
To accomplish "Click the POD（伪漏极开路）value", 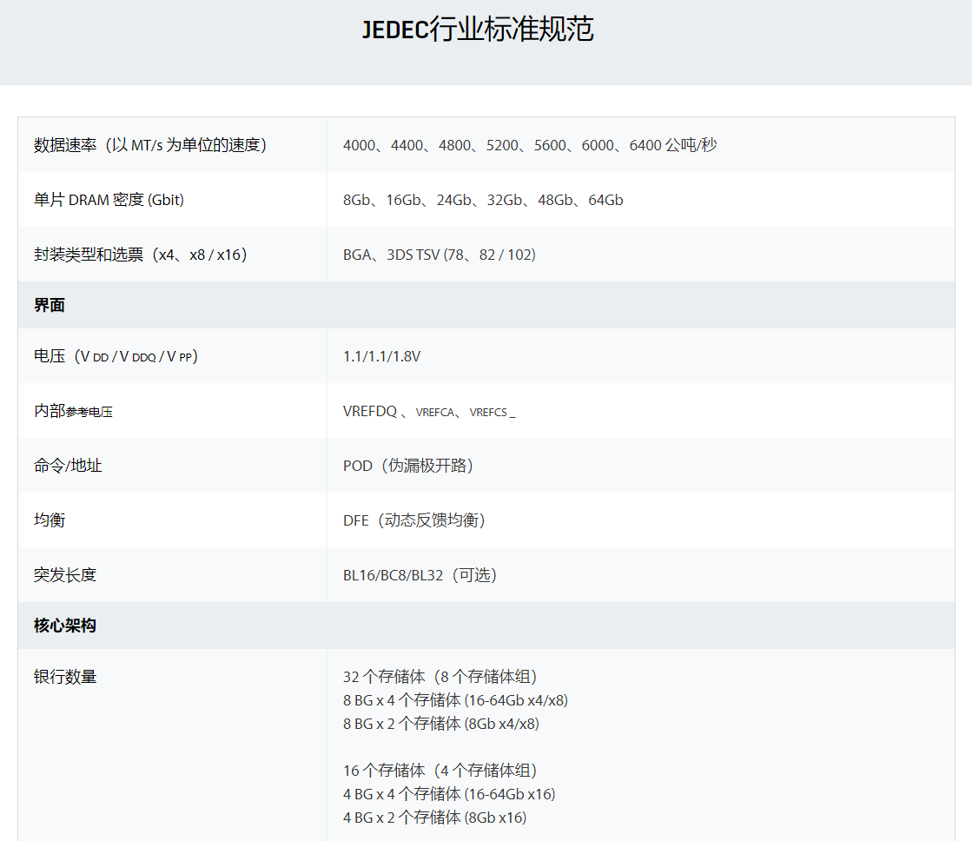I will (408, 466).
